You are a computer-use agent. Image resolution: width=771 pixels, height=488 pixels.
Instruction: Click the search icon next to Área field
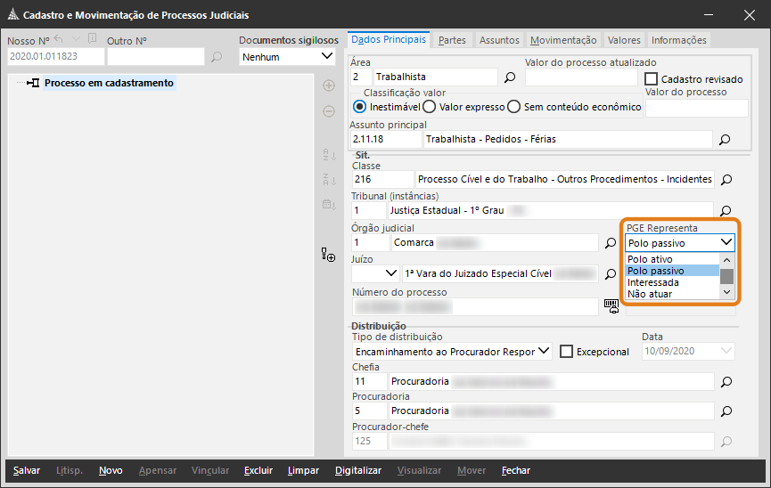click(x=511, y=77)
